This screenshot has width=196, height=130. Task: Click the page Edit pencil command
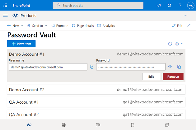point(177,26)
